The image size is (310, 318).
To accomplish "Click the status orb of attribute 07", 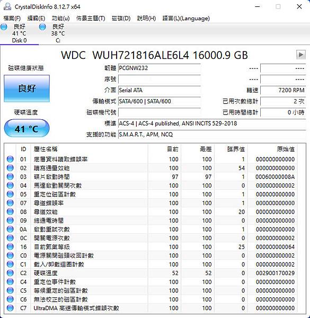I will [10, 203].
